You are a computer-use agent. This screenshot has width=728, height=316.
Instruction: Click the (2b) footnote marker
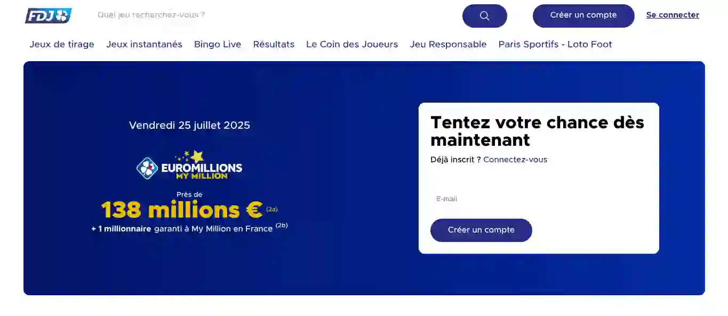coord(282,225)
